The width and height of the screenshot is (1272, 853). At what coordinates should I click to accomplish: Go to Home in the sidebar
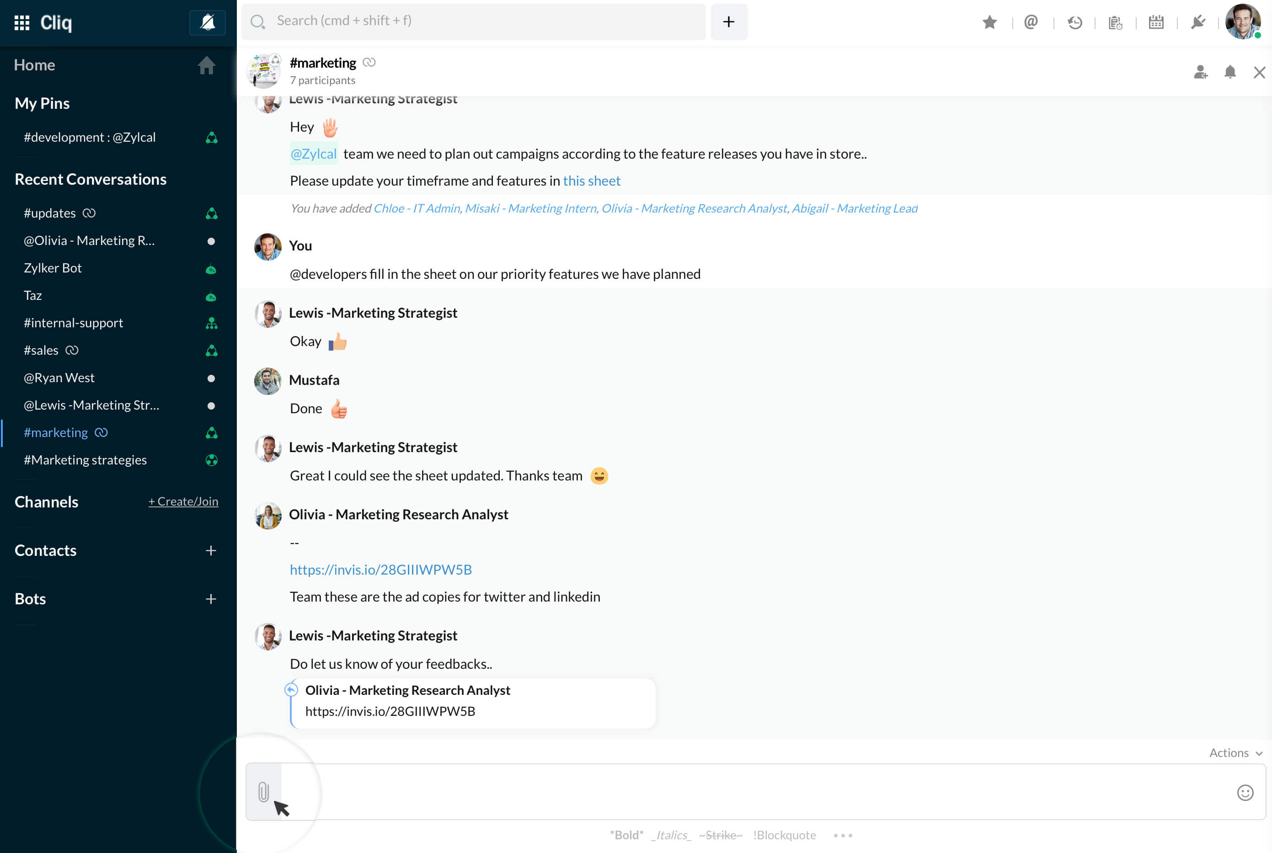(34, 65)
